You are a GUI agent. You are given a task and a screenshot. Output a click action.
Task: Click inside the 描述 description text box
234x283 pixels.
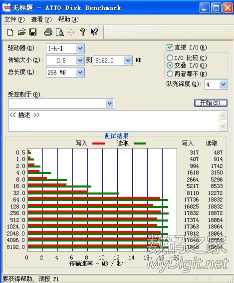click(114, 121)
